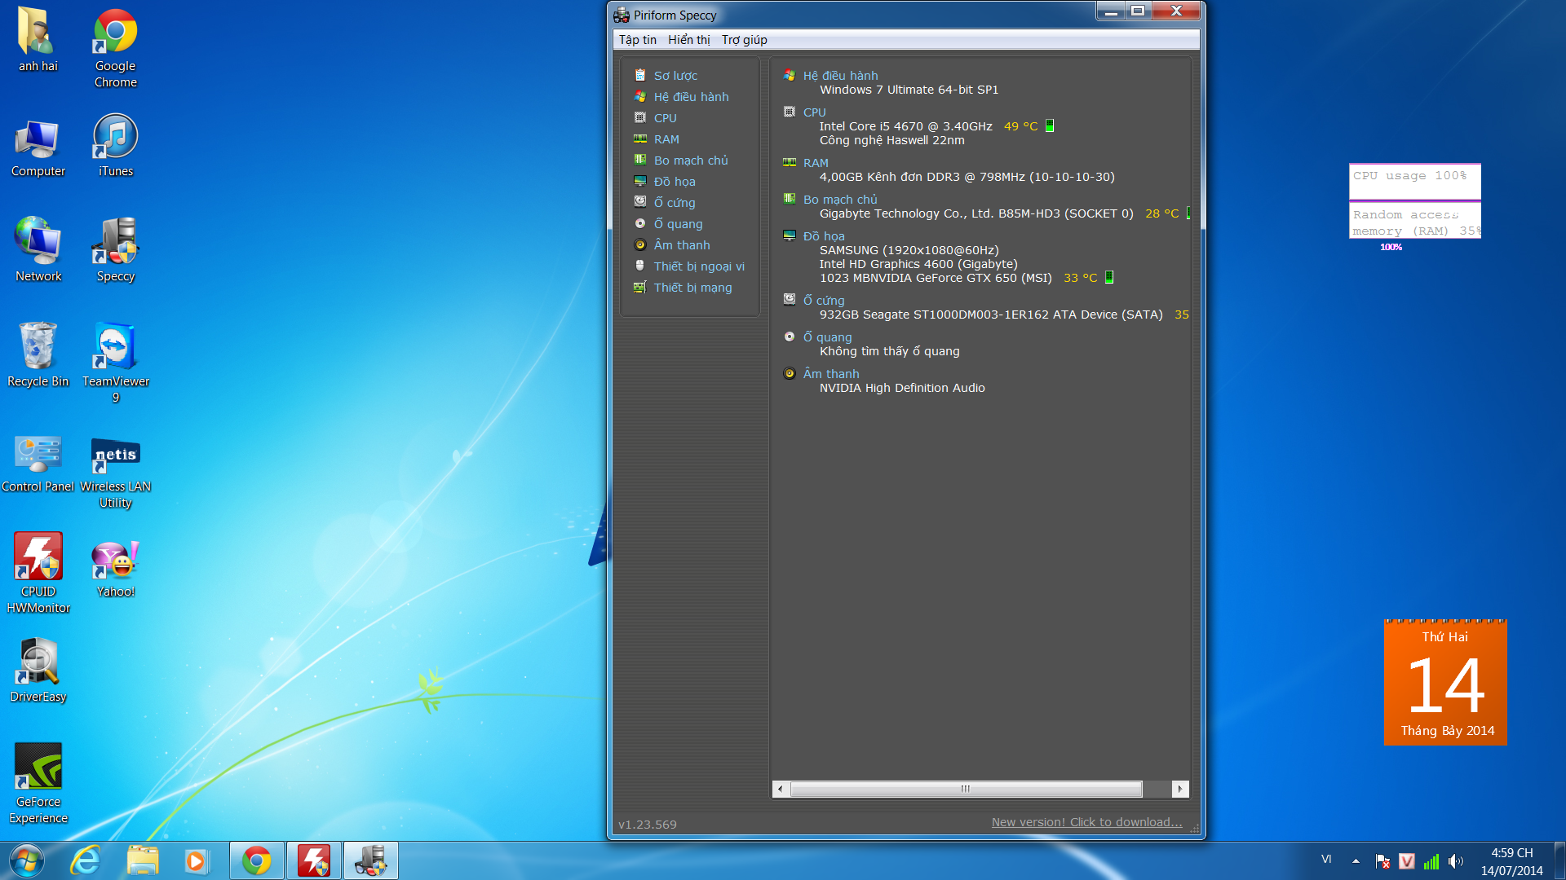This screenshot has height=880, width=1566.
Task: Open the Sơ lược summary section
Action: [x=675, y=76]
